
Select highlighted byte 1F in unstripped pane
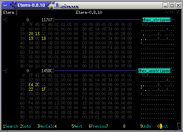44,89
